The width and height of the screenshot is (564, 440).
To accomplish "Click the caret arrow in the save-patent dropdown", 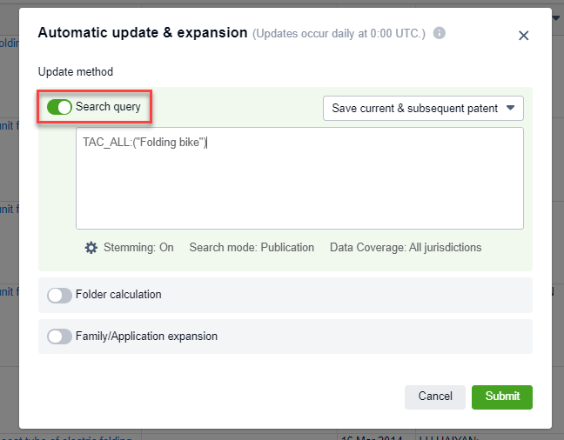I will click(511, 109).
